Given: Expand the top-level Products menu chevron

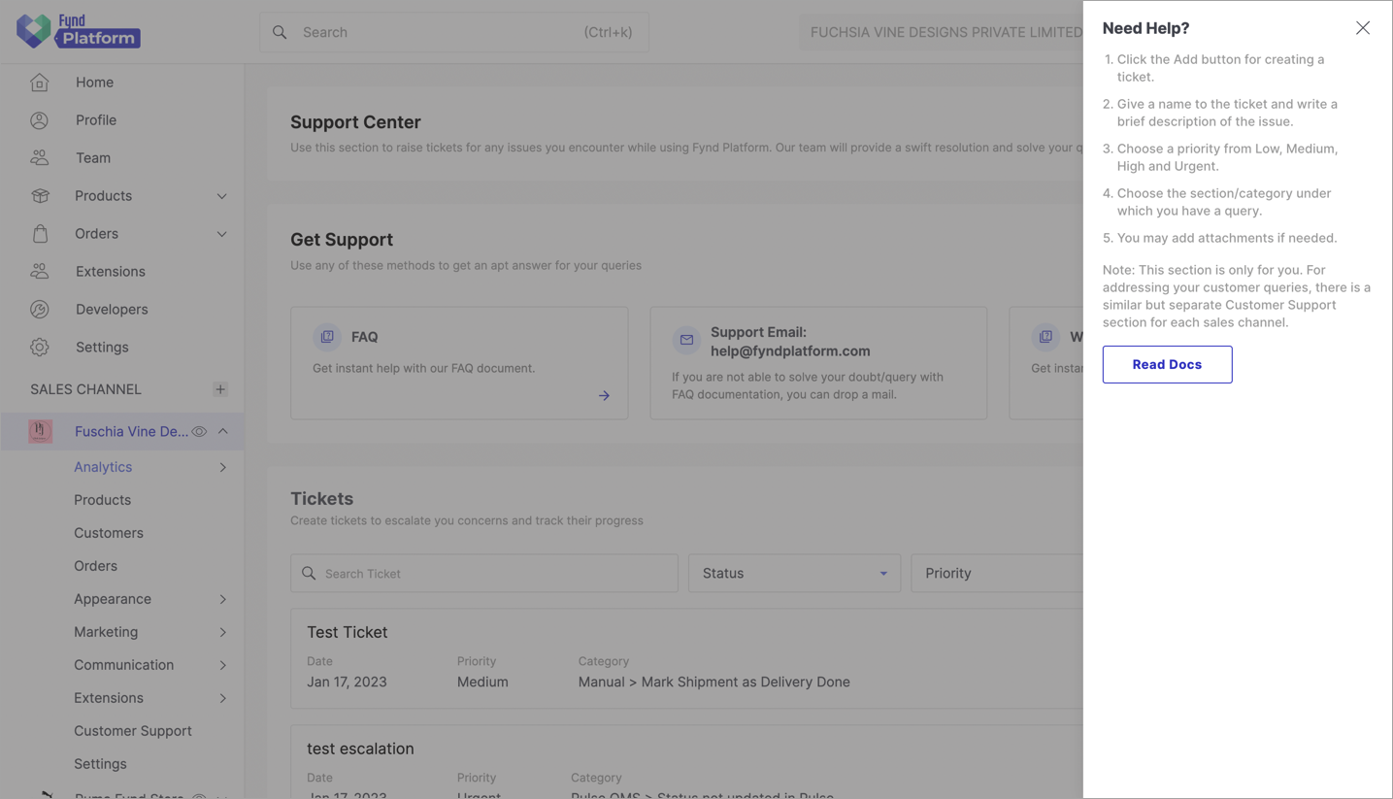Looking at the screenshot, I should [x=222, y=196].
